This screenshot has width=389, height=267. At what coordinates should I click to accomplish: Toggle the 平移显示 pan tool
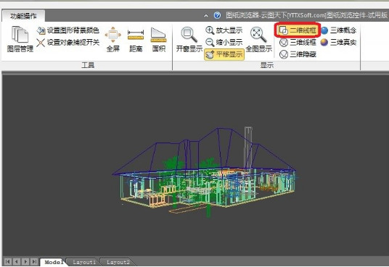point(224,54)
